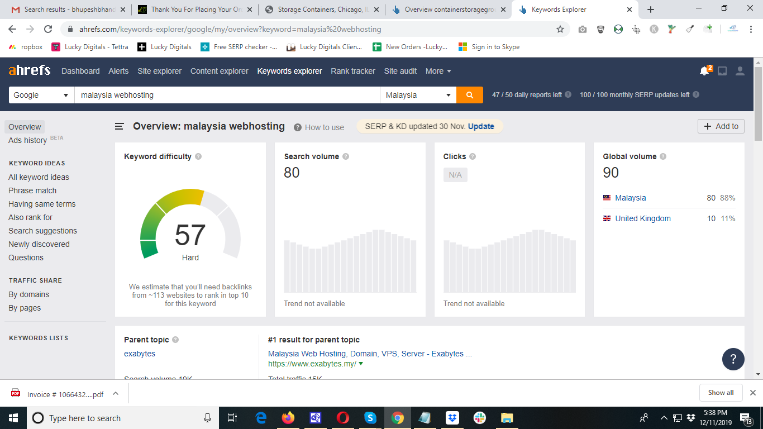Image resolution: width=763 pixels, height=429 pixels.
Task: Click the Windows taskbar search box
Action: coord(123,418)
